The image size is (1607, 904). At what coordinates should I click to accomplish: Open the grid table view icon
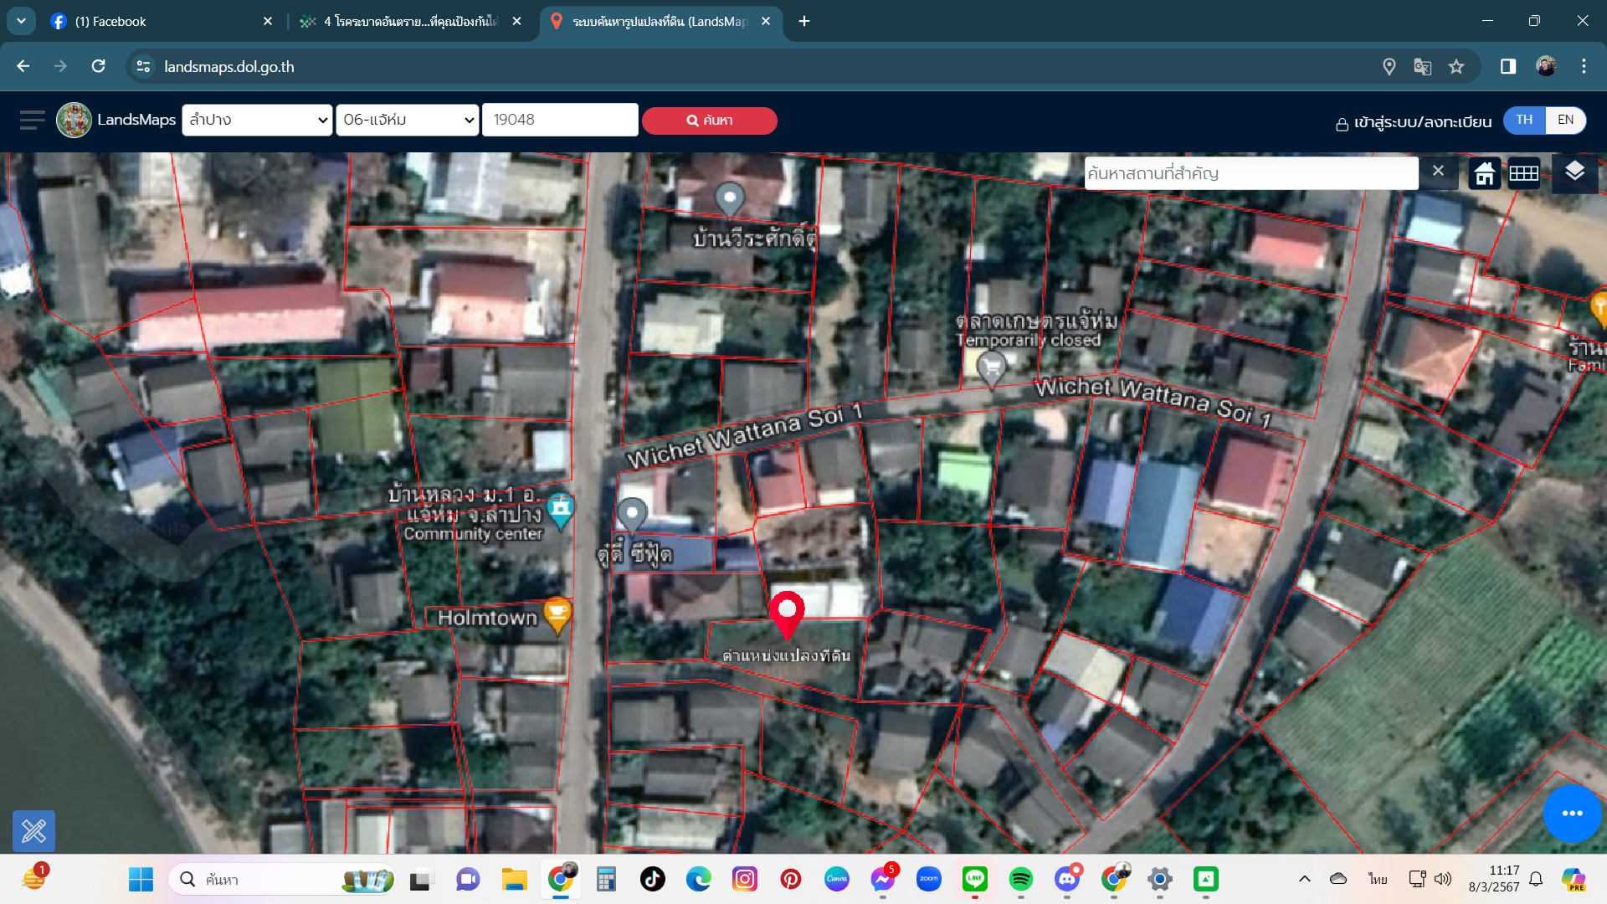1524,173
